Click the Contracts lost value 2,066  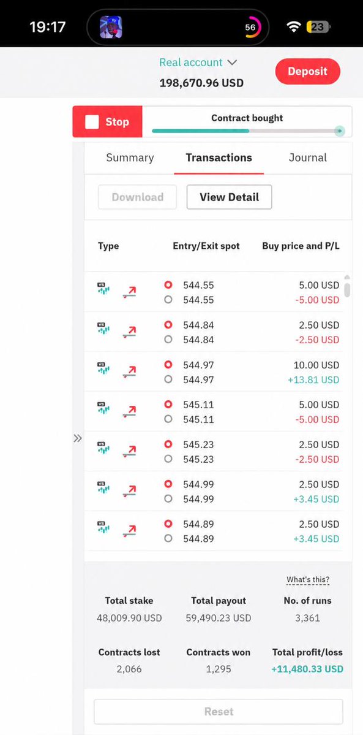[129, 669]
